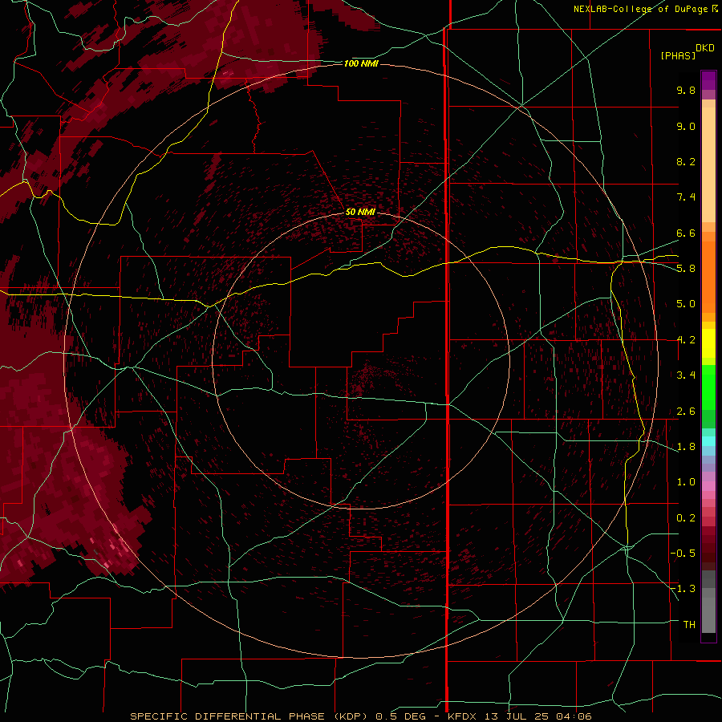Click the 6.6 scale value
This screenshot has width=722, height=722.
(686, 233)
